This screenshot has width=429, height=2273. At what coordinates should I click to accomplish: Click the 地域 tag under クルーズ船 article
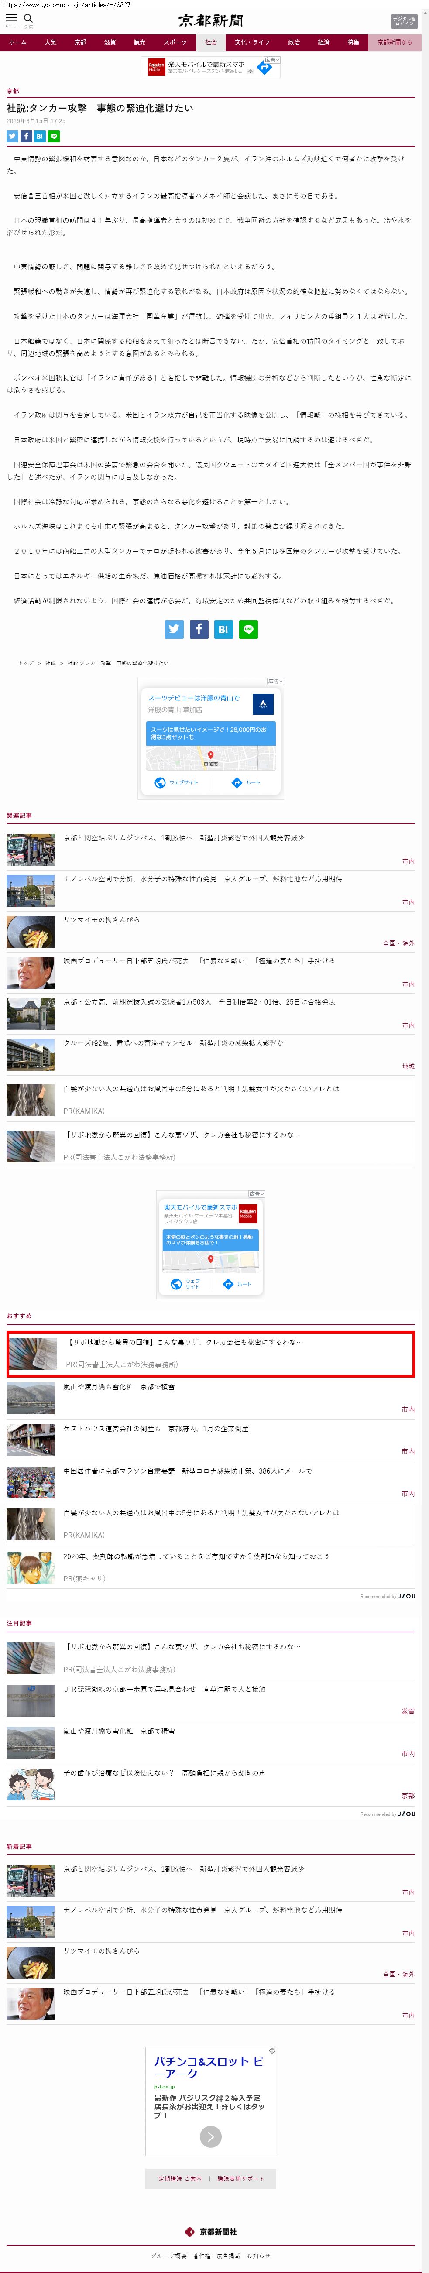408,1066
